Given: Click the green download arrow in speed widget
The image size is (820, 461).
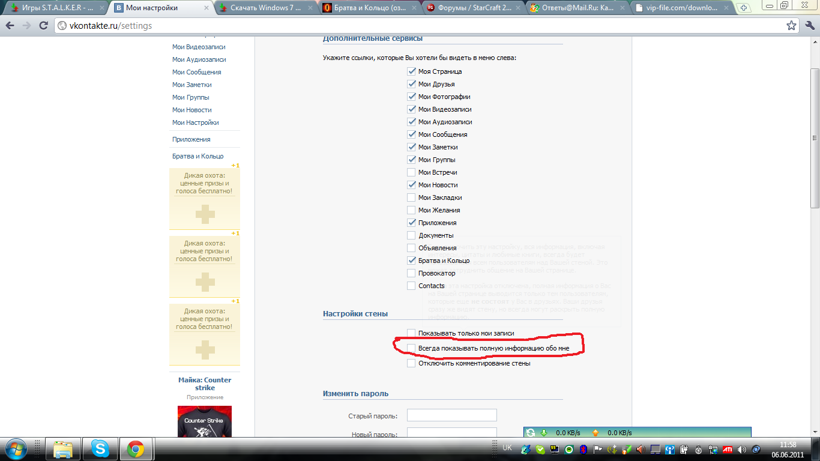Looking at the screenshot, I should [x=544, y=432].
